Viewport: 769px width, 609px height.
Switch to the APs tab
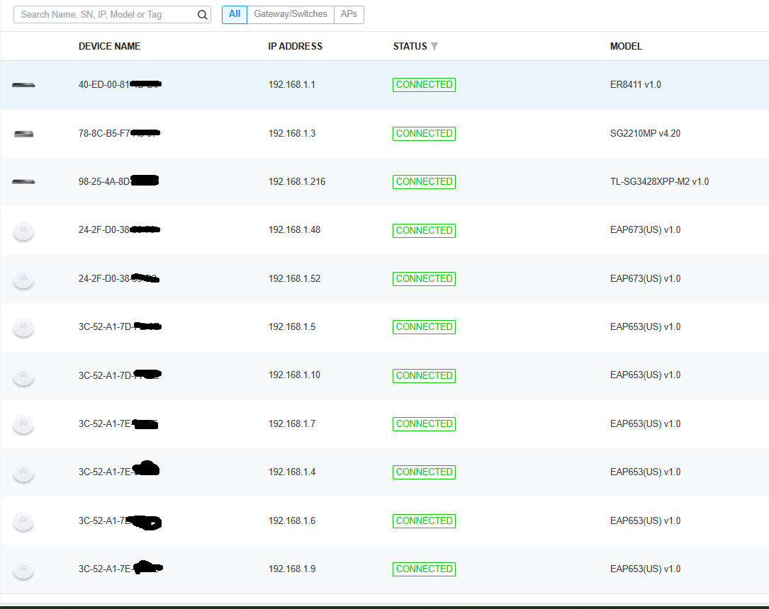tap(349, 14)
